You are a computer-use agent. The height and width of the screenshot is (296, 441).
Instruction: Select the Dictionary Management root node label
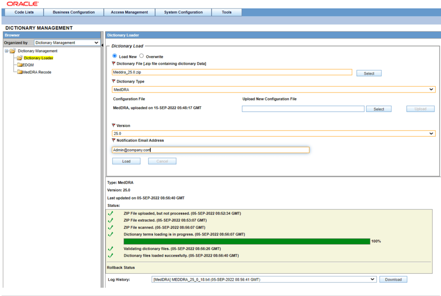pyautogui.click(x=38, y=51)
